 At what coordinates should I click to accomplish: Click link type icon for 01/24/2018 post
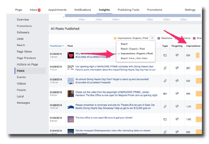165,132
